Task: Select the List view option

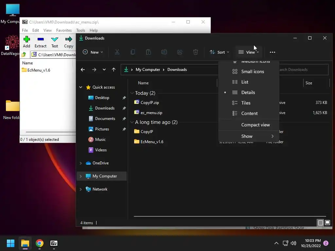Action: 249,82
